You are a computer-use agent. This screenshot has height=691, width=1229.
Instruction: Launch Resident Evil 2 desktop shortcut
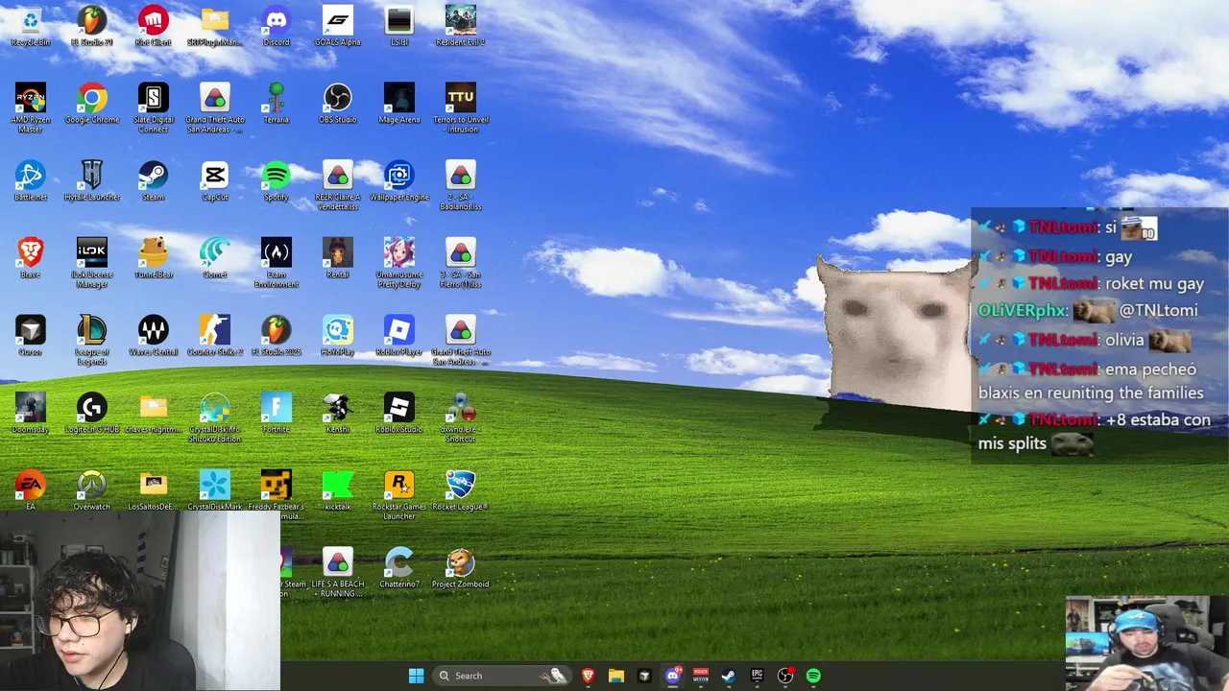click(461, 26)
